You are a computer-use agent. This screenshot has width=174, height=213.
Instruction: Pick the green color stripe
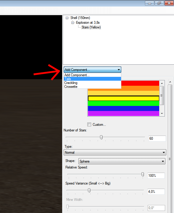pos(123,103)
